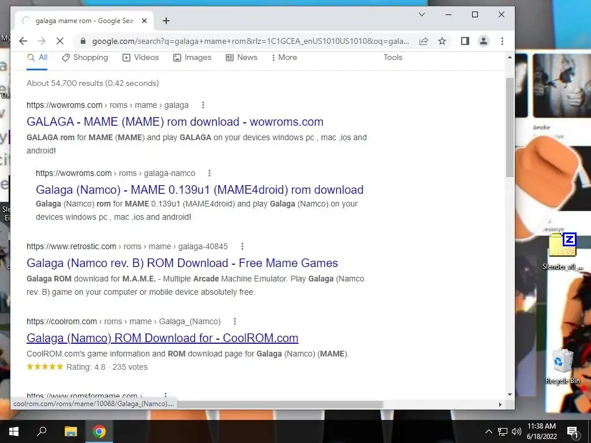Click the grayed forward navigation arrow
This screenshot has width=591, height=443.
pyautogui.click(x=42, y=41)
